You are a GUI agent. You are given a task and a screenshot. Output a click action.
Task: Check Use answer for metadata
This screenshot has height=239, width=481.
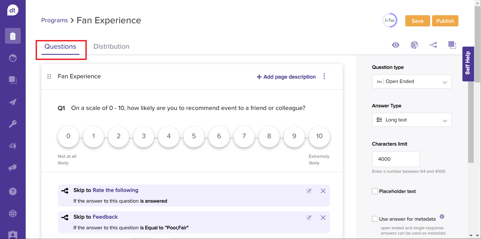(375, 219)
